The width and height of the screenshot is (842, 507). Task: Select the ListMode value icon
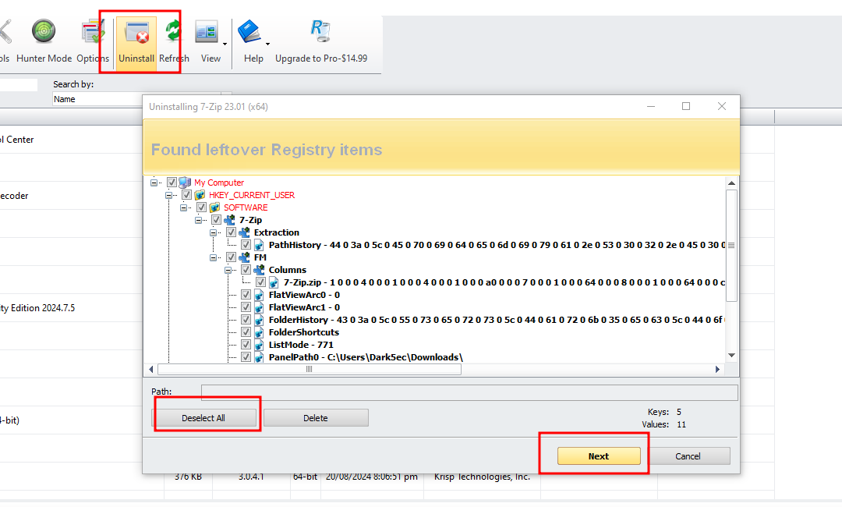pos(259,344)
